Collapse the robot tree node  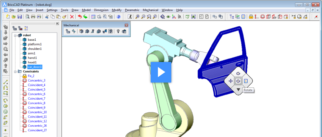click(x=15, y=35)
